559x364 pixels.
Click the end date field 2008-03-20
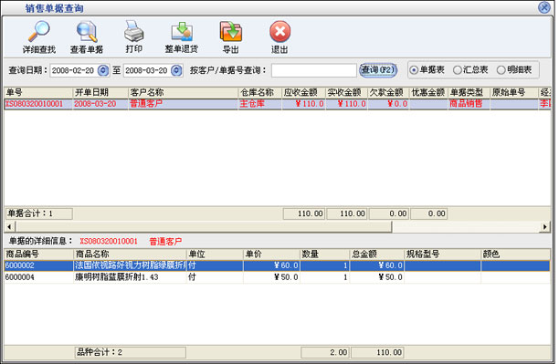(x=147, y=70)
